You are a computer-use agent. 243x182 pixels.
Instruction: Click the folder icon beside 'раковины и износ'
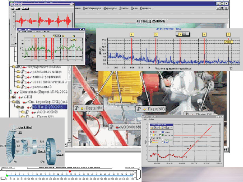click(19, 72)
